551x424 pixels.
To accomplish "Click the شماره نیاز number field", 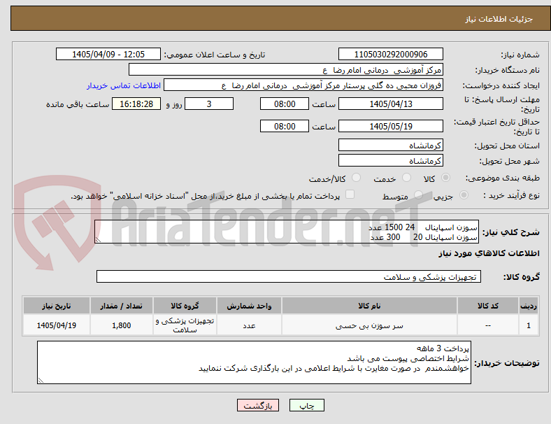I will [391, 54].
